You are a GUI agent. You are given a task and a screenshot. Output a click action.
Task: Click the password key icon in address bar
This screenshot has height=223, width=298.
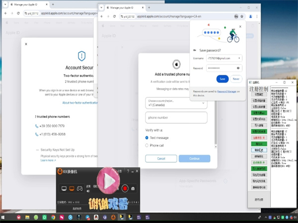[236, 16]
